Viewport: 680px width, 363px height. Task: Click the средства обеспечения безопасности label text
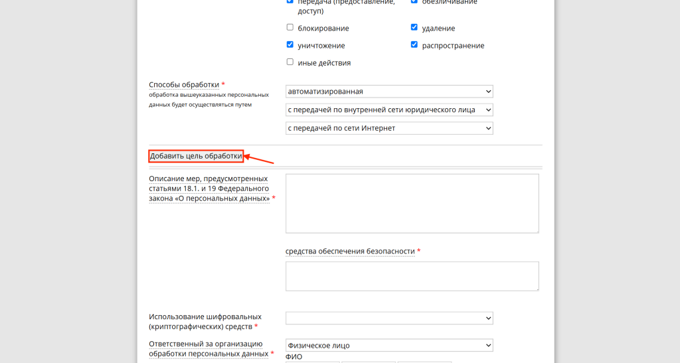click(350, 252)
